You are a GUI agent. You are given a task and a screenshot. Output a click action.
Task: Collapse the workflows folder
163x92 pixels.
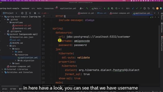click(x=8, y=22)
